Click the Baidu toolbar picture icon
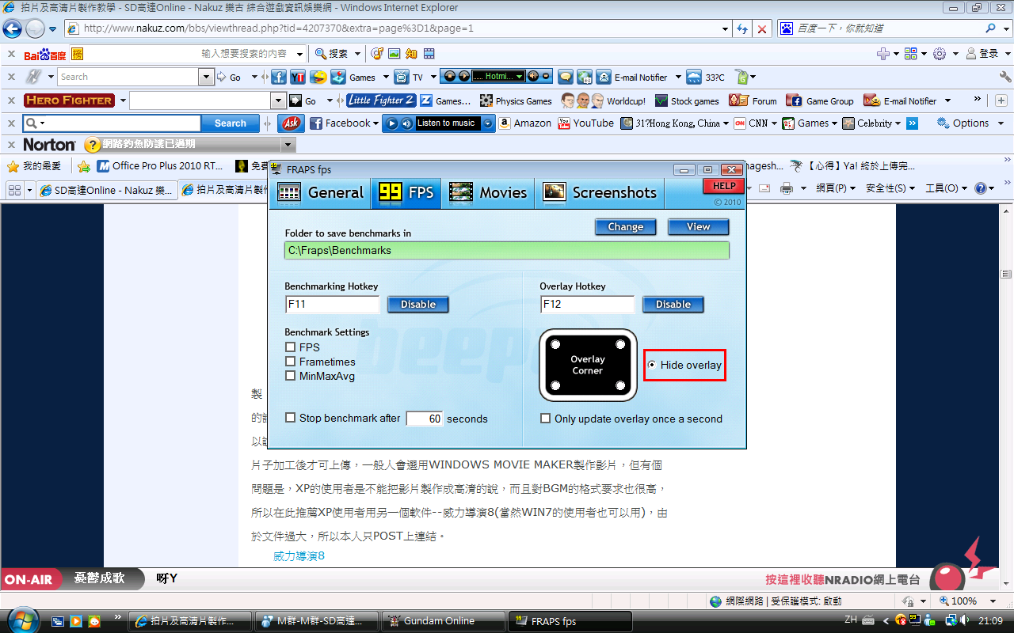Image resolution: width=1014 pixels, height=633 pixels. (x=394, y=54)
